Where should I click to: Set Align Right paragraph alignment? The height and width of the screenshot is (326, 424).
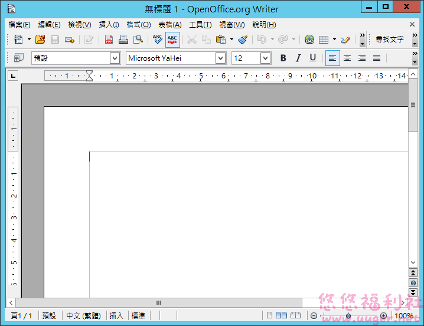(362, 58)
